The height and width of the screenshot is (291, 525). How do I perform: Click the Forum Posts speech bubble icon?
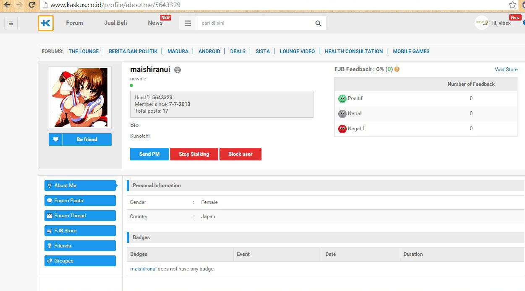[50, 201]
